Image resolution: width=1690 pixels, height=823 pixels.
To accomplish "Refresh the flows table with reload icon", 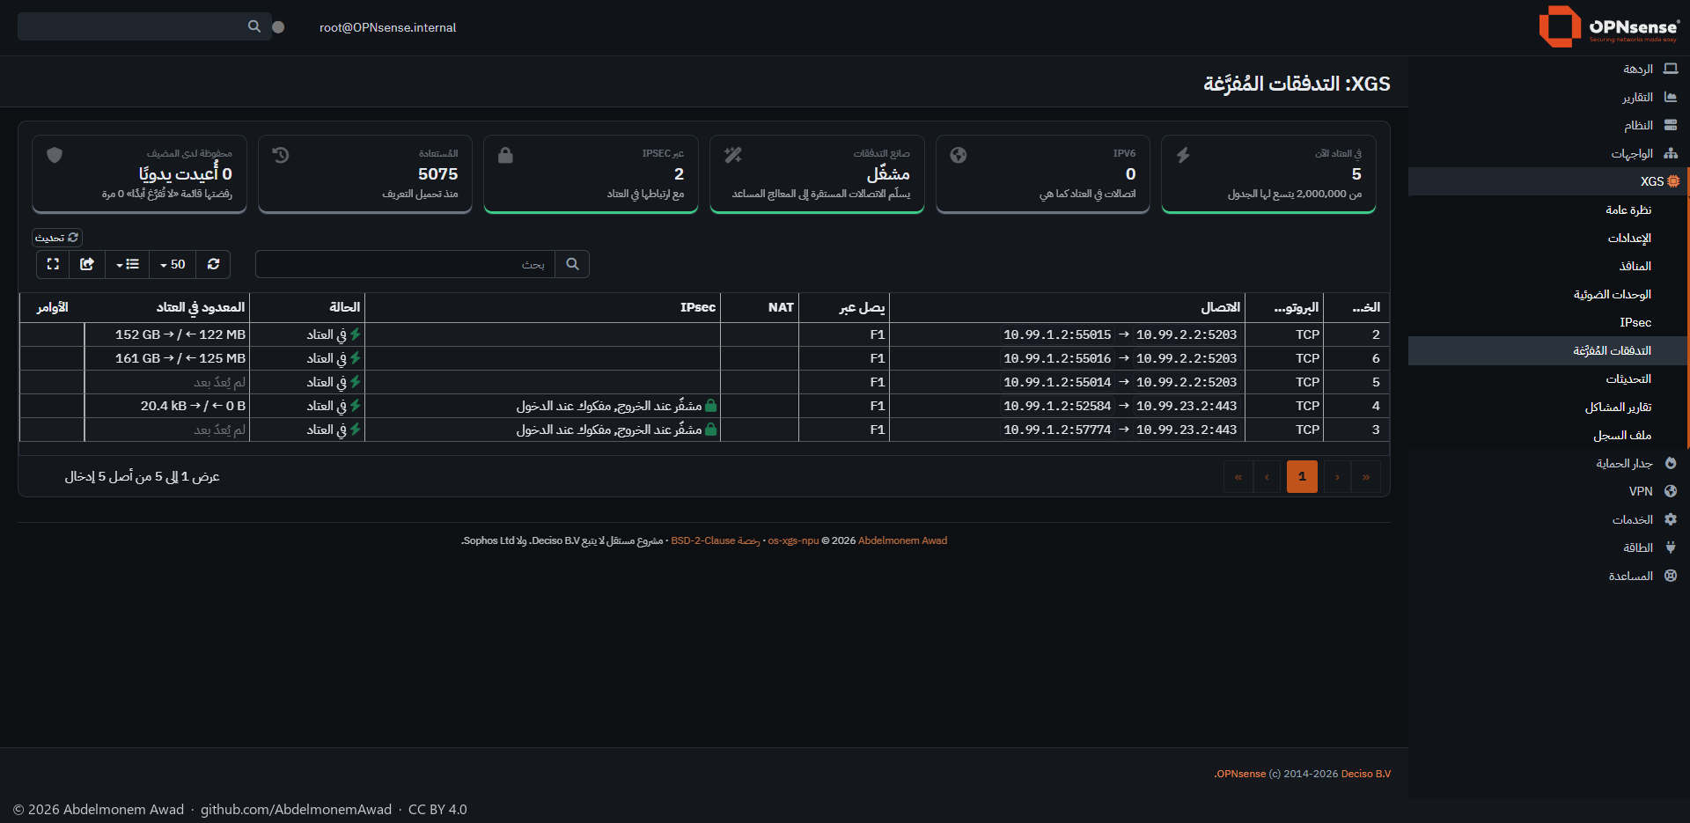I will click(213, 264).
